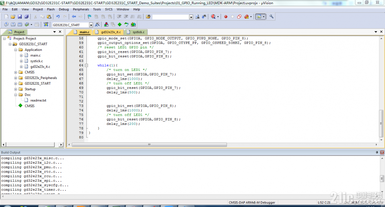385x207 pixels.
Task: Download code to flash memory
Action: click(46, 25)
